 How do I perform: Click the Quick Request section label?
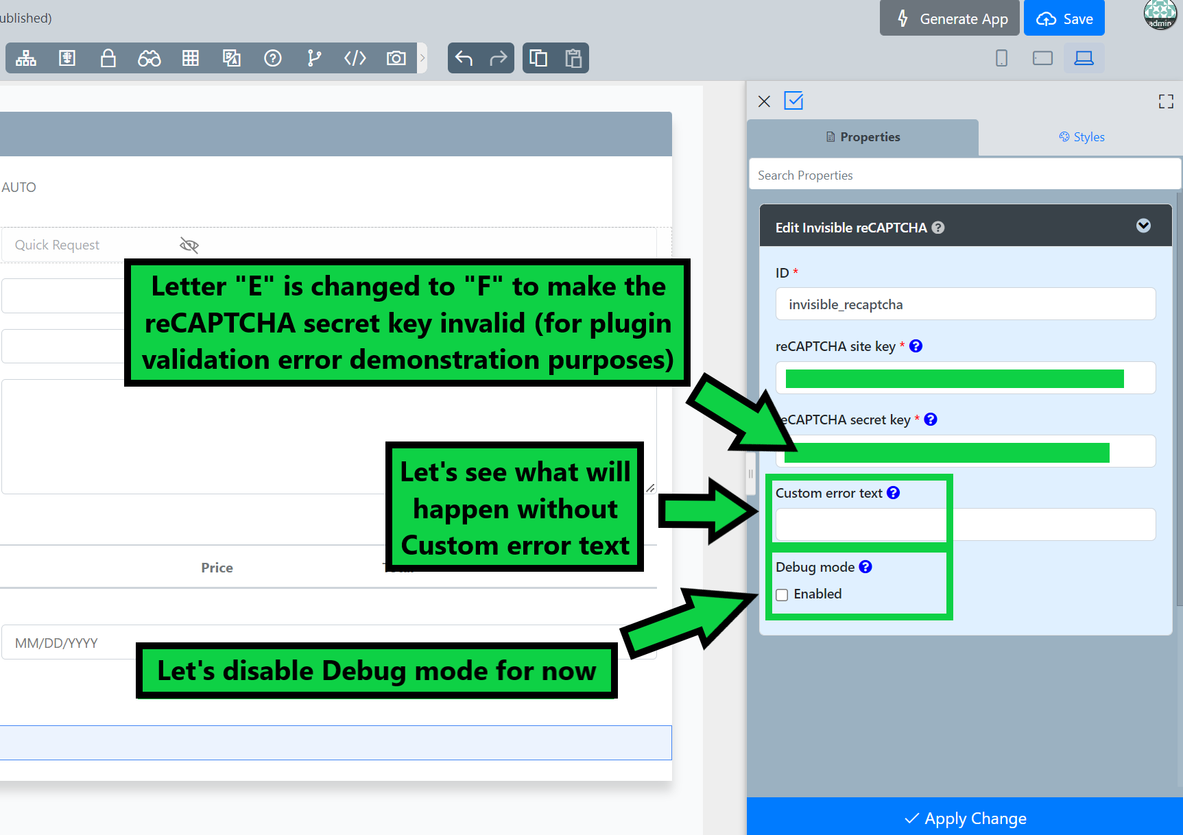pyautogui.click(x=57, y=245)
